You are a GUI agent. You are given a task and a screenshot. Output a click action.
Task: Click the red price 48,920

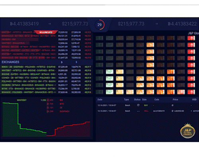pyautogui.click(x=88, y=40)
